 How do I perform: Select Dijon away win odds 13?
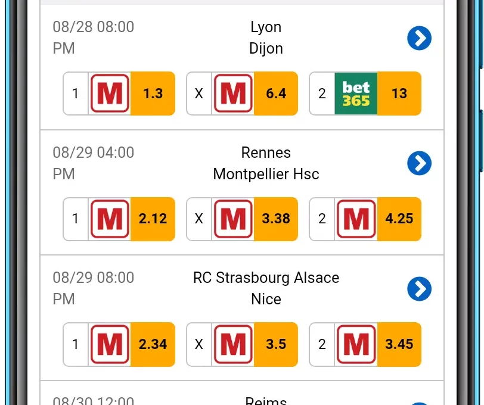click(x=399, y=94)
